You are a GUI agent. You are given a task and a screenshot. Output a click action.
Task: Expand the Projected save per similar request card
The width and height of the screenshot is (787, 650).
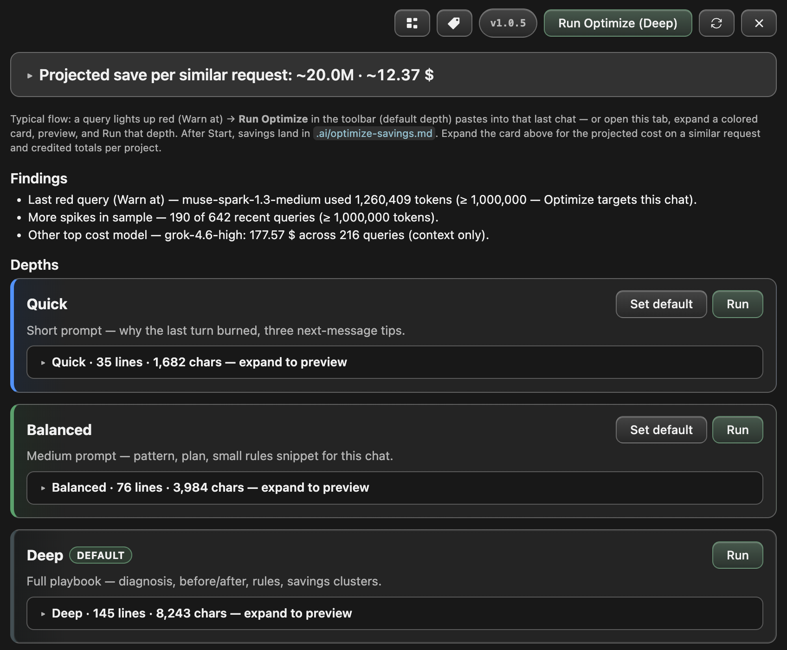(x=393, y=75)
